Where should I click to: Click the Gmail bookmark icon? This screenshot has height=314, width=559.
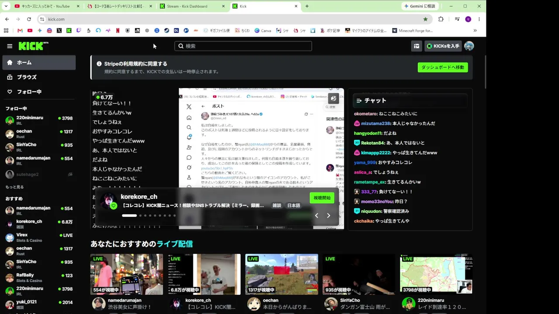[20, 31]
